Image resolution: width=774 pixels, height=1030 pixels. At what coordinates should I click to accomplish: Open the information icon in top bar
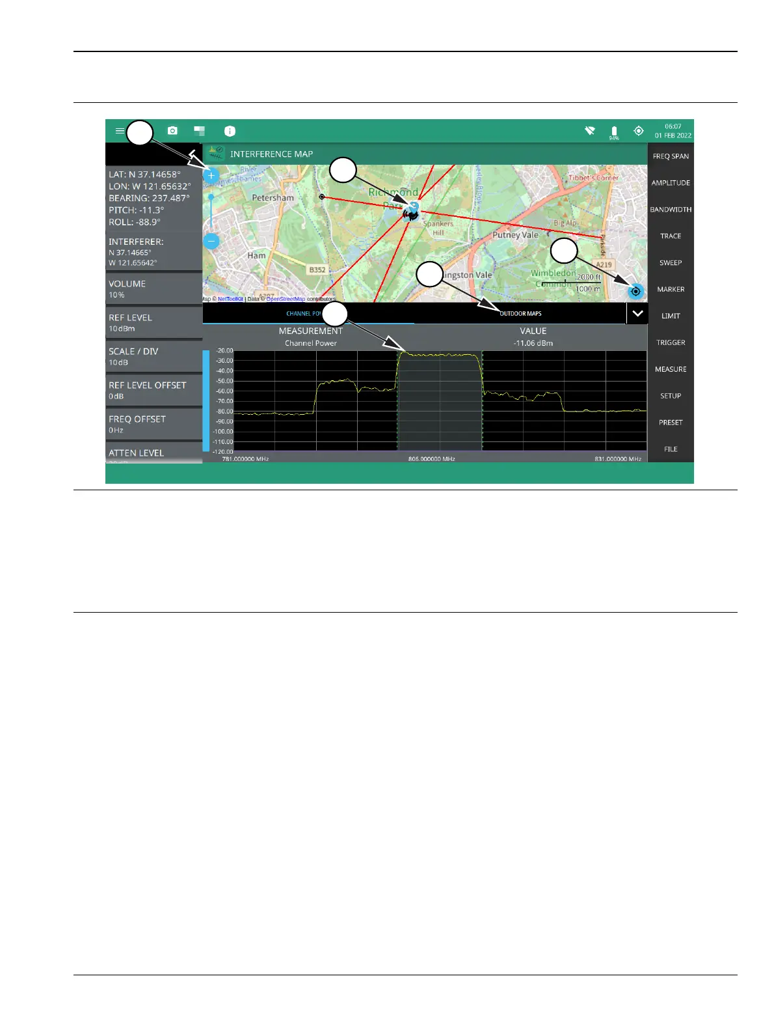pyautogui.click(x=230, y=131)
